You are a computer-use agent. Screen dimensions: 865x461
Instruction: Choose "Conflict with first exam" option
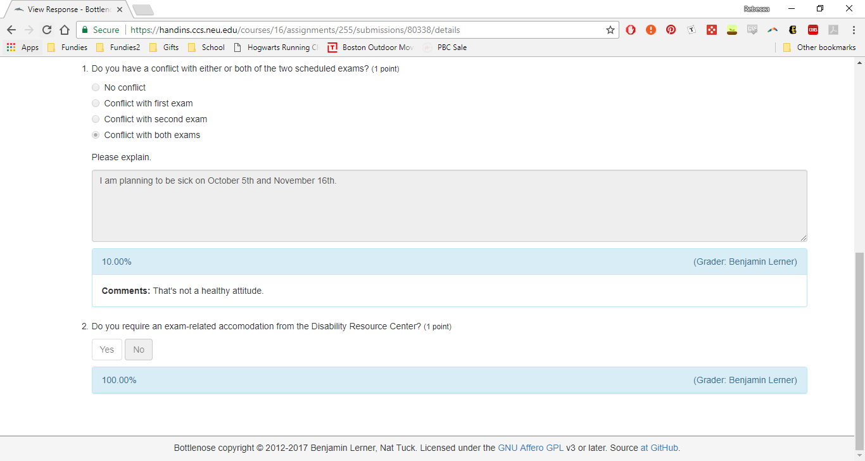[96, 103]
